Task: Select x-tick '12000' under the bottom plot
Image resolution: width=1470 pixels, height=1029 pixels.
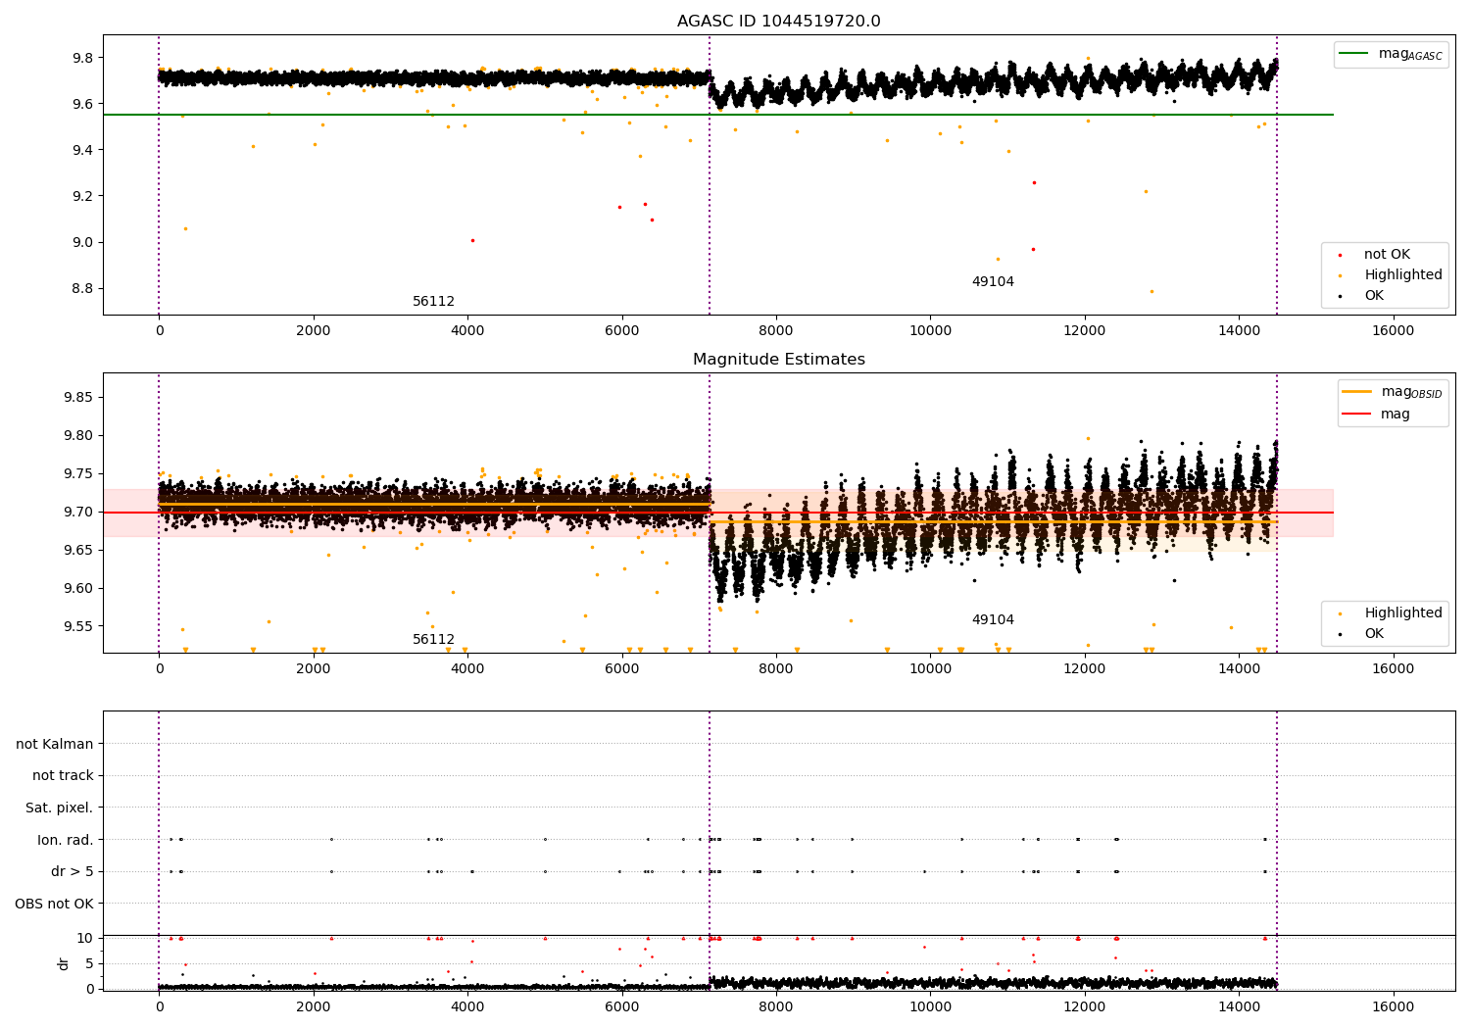Action: point(1085,1007)
